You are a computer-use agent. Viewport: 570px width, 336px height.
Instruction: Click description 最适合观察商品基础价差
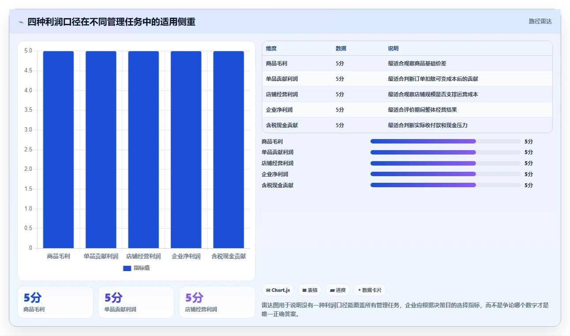[x=417, y=64]
